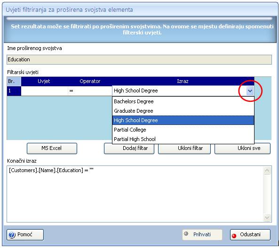
Task: Click the Dodaj filtar button
Action: coord(129,149)
